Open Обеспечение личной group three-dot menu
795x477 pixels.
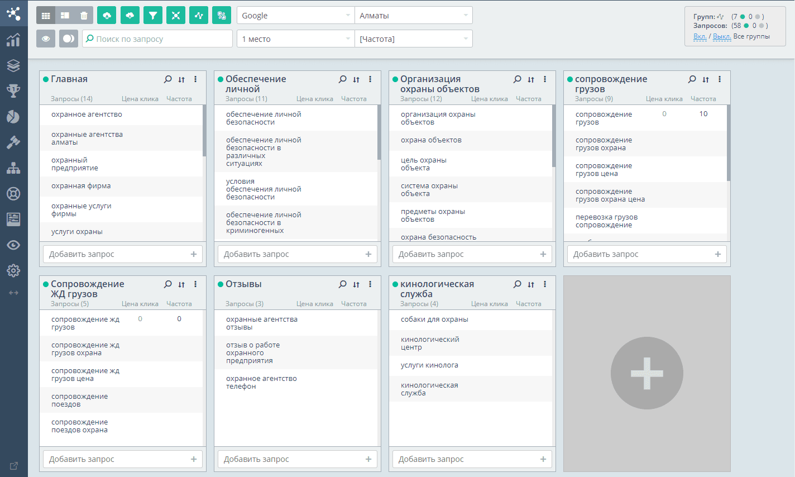click(x=370, y=79)
